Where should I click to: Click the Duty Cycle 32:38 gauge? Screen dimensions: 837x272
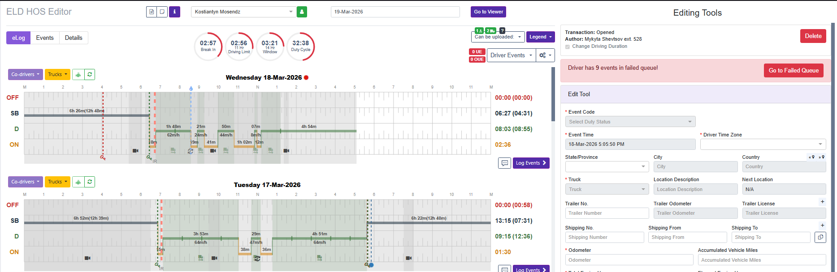[x=300, y=46]
